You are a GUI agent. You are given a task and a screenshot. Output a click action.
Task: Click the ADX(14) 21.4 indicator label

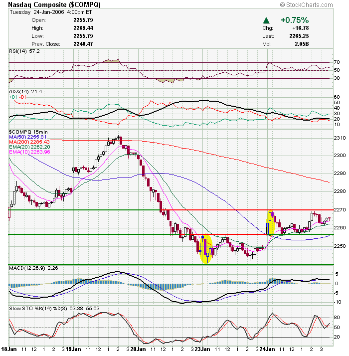coord(25,92)
